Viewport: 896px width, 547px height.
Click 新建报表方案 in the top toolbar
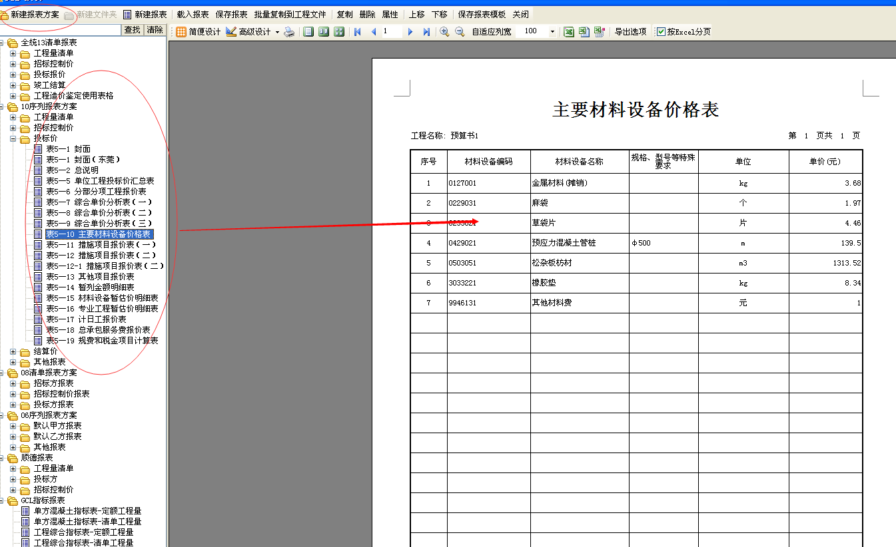[34, 14]
